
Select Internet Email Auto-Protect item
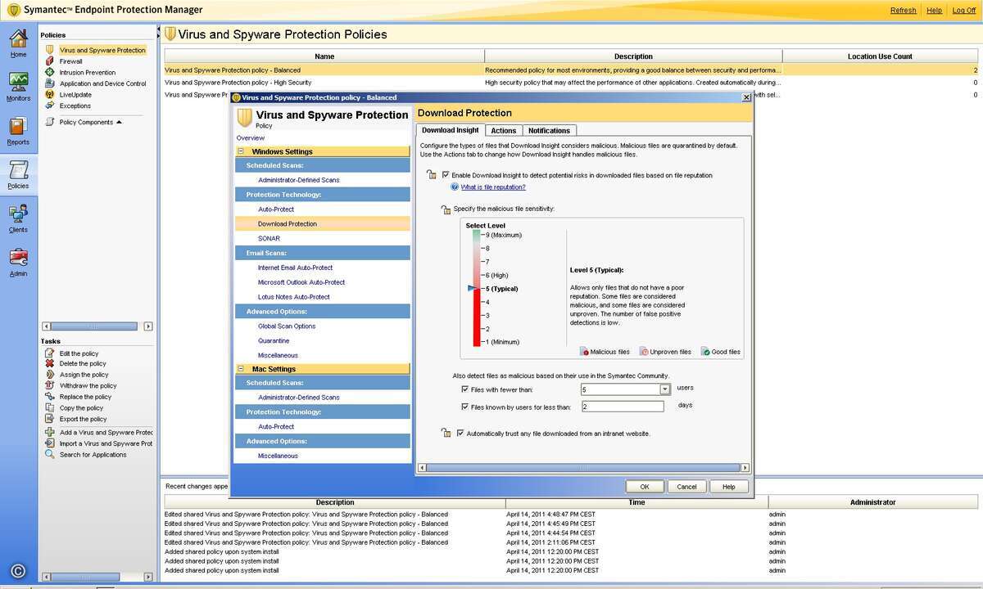coord(295,268)
